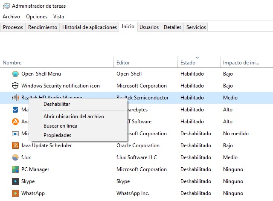Open the Servicios tab
Image resolution: width=273 pixels, height=201 pixels.
196,27
